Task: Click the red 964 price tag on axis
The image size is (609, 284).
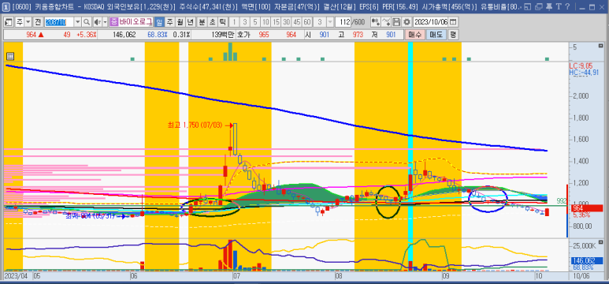Action: click(586, 209)
